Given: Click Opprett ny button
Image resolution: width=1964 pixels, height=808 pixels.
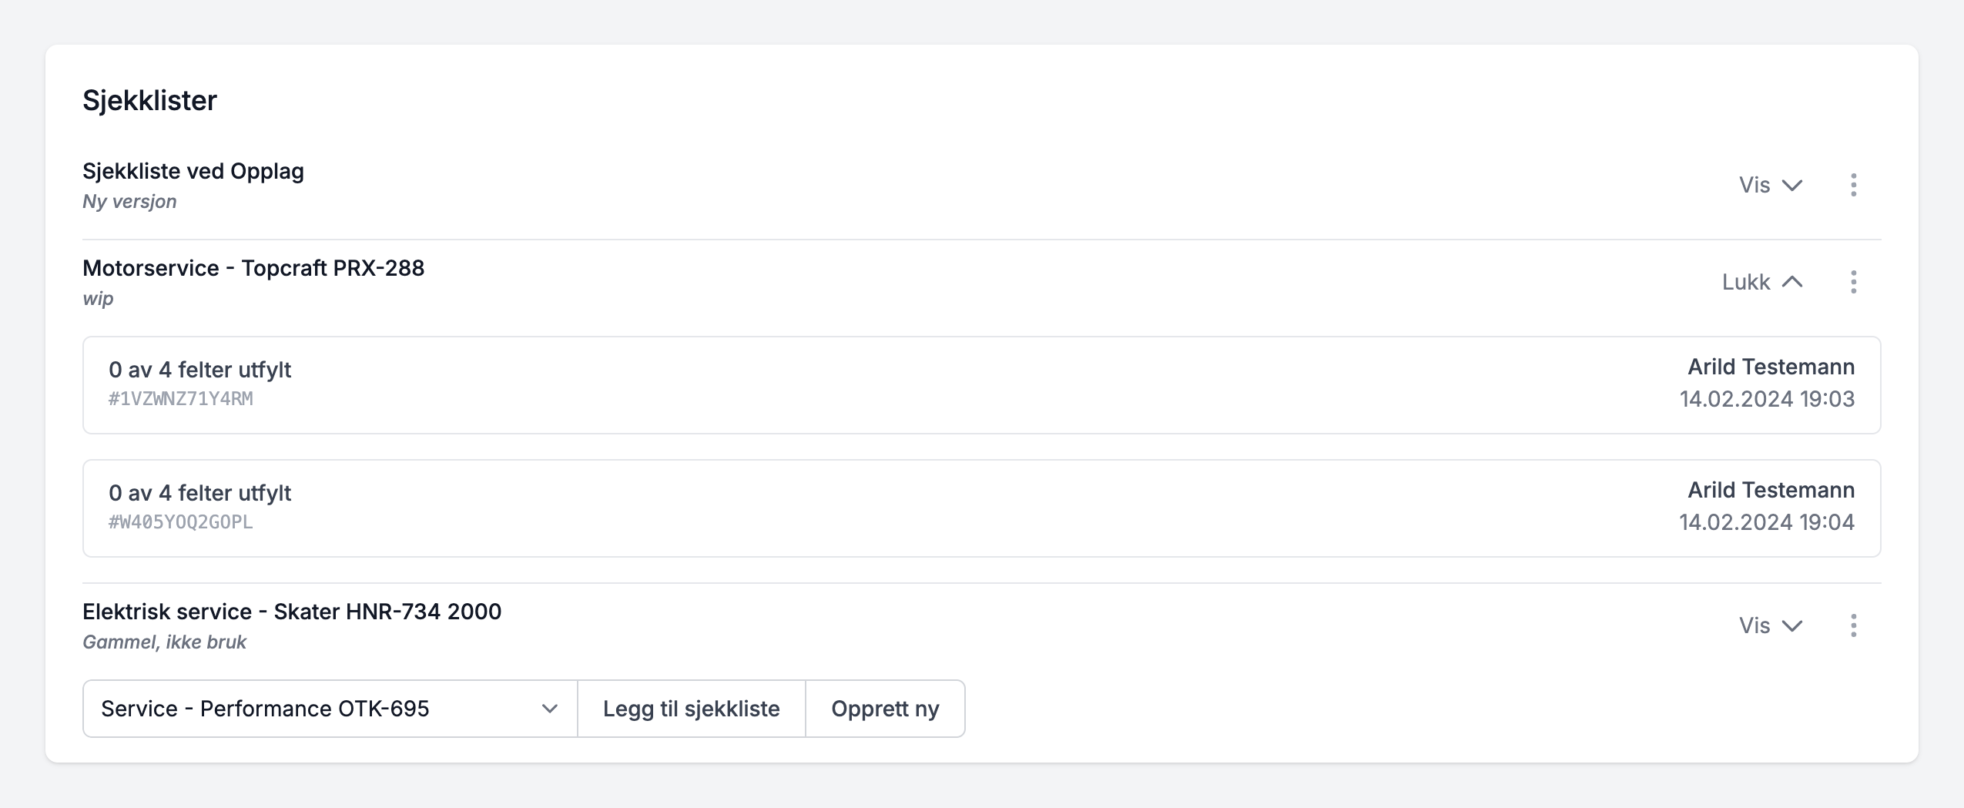Looking at the screenshot, I should (885, 709).
